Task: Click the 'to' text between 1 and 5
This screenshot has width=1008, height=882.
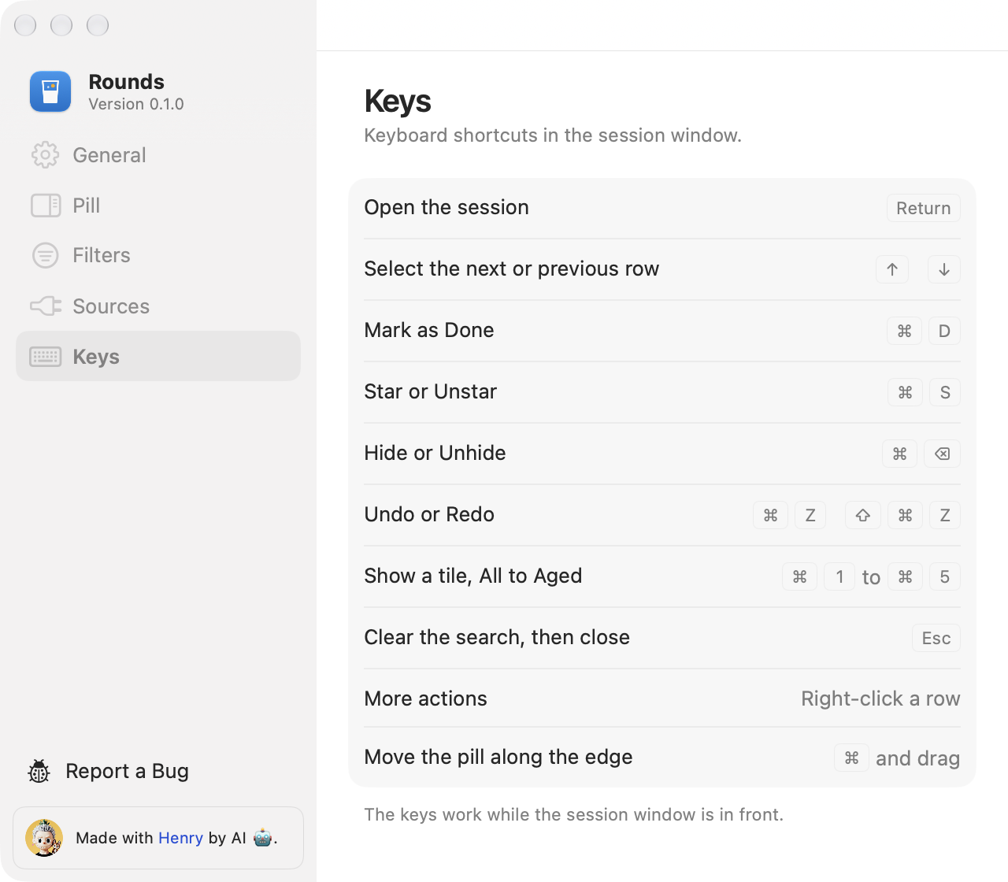Action: pyautogui.click(x=871, y=577)
